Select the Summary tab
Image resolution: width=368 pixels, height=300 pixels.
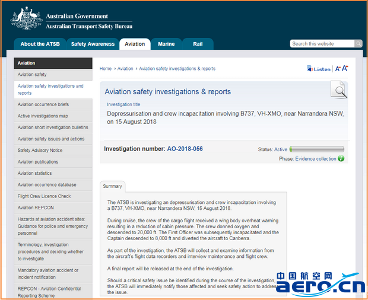[x=112, y=186]
